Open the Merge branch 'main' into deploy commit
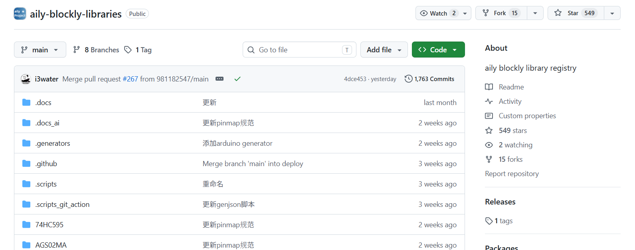The image size is (635, 250). 253,164
